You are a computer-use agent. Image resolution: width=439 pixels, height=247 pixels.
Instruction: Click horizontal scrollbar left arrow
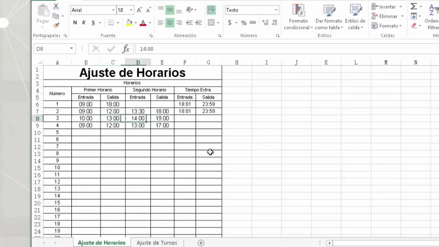(x=329, y=243)
